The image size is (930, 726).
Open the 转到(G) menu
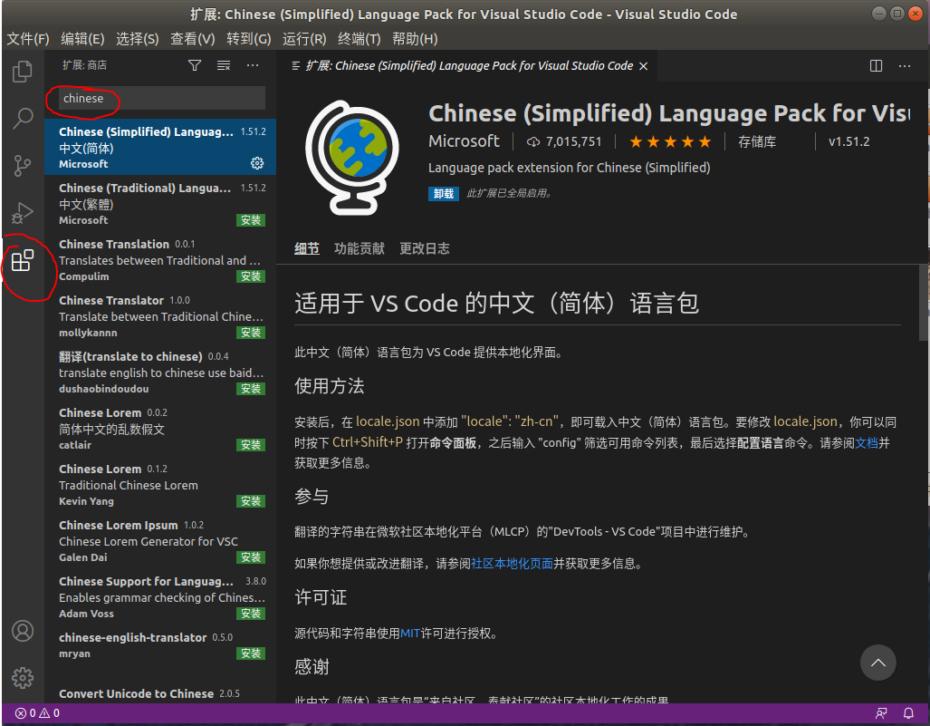pyautogui.click(x=248, y=39)
